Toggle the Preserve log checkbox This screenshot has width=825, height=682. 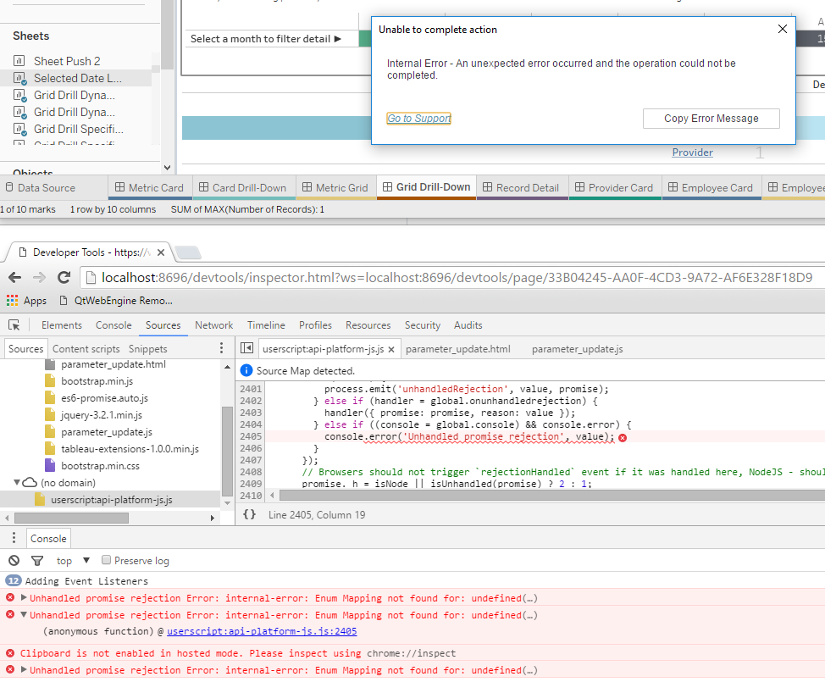pos(106,560)
